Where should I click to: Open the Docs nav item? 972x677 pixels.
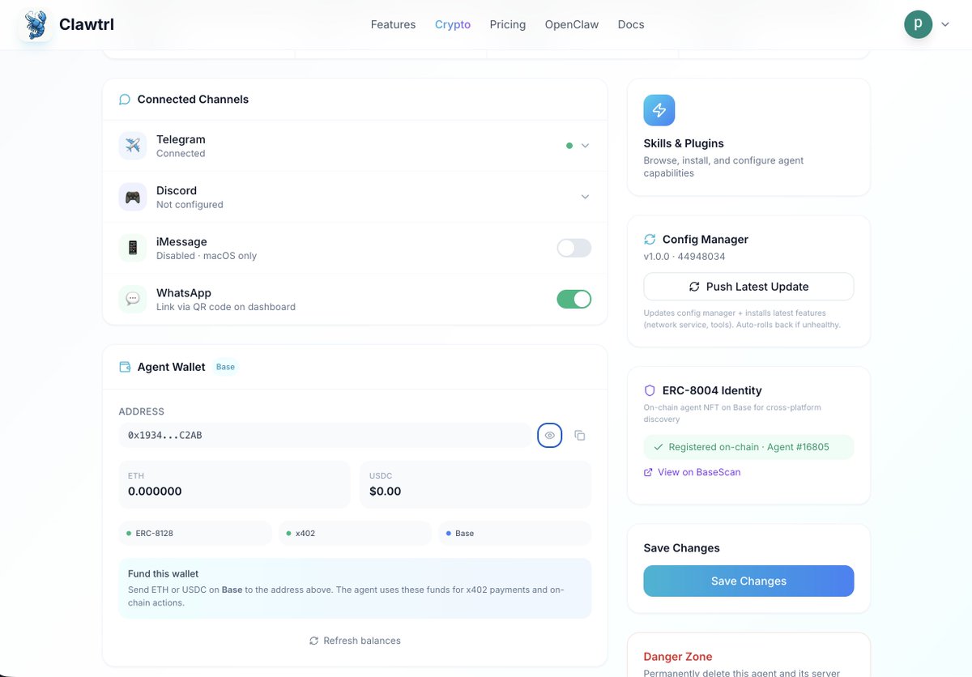tap(631, 24)
